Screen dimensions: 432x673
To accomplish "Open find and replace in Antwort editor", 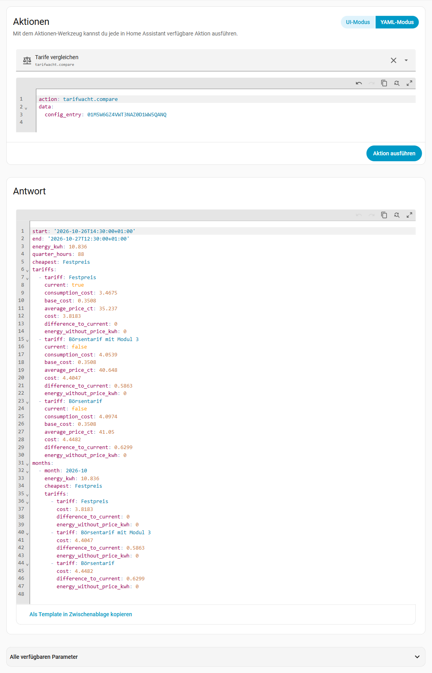I will click(x=396, y=215).
